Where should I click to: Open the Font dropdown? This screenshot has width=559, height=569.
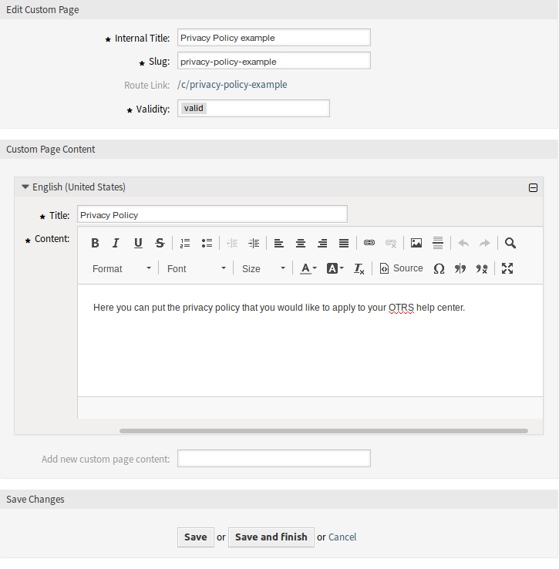coord(196,269)
